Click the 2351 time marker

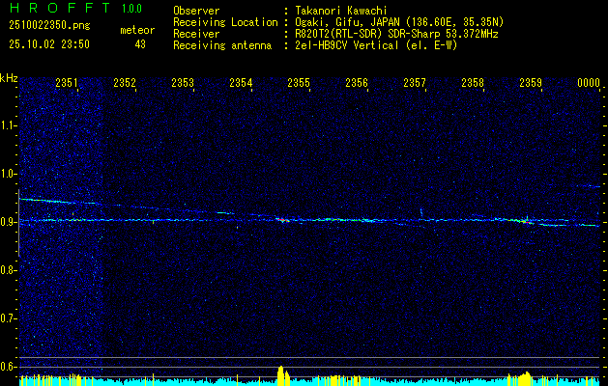pos(67,84)
